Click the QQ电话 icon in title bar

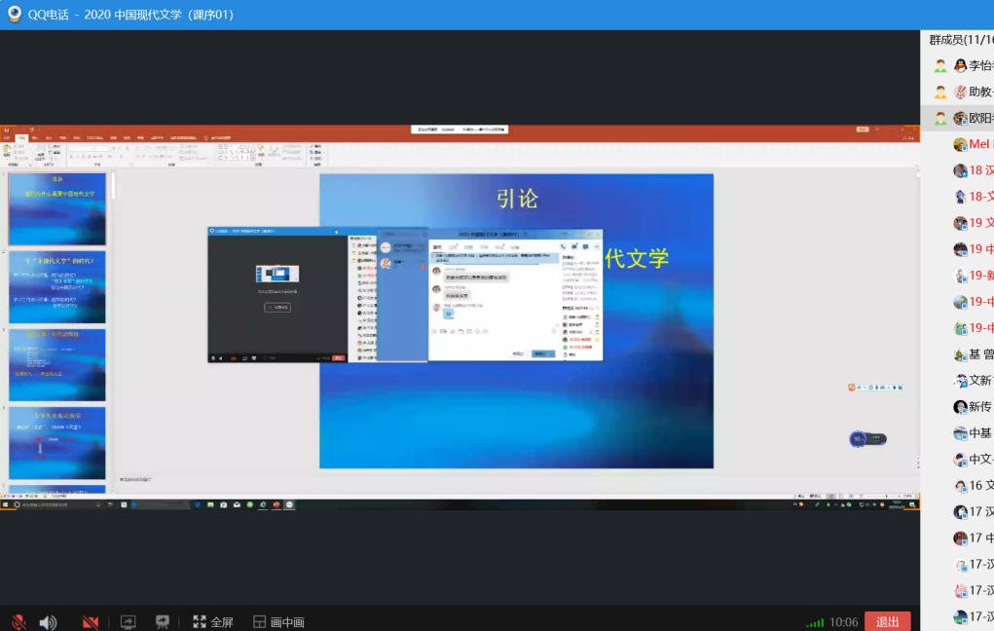click(15, 15)
